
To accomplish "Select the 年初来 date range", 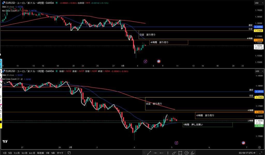I will pos(41,153).
